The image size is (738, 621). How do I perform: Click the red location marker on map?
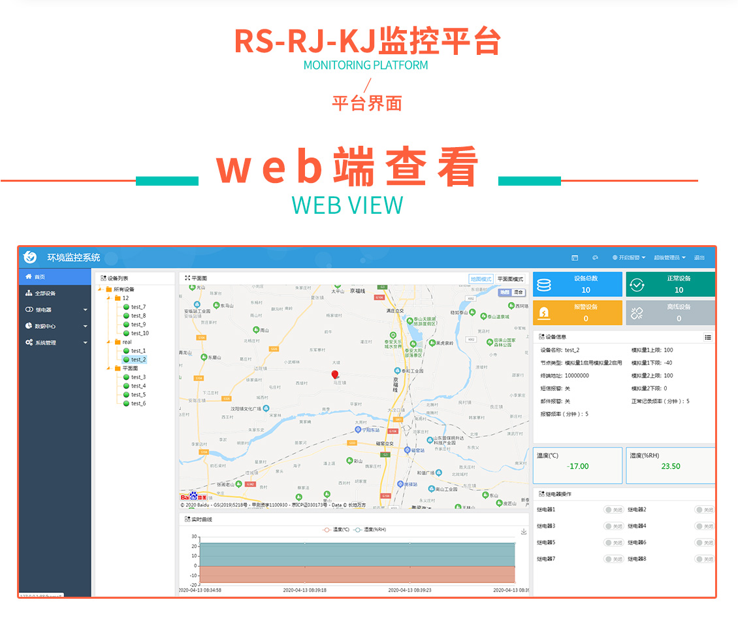(x=335, y=375)
